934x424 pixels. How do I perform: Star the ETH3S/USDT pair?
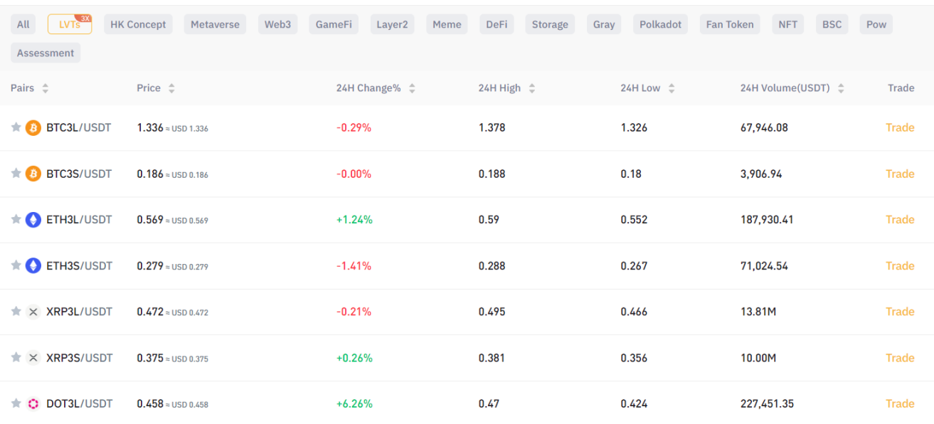coord(16,265)
